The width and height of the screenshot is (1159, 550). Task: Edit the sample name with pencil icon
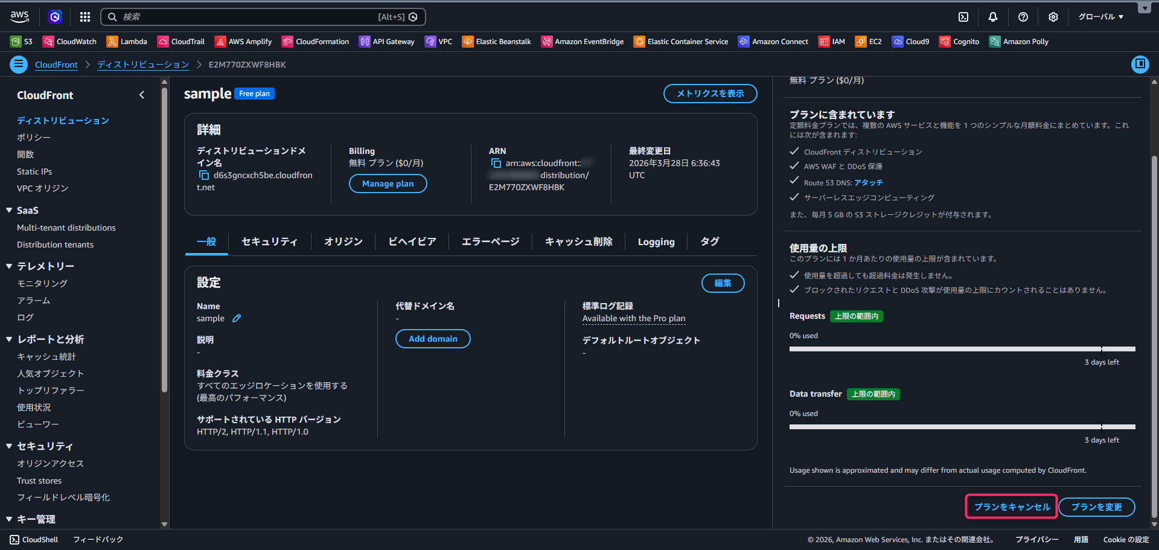pyautogui.click(x=237, y=318)
